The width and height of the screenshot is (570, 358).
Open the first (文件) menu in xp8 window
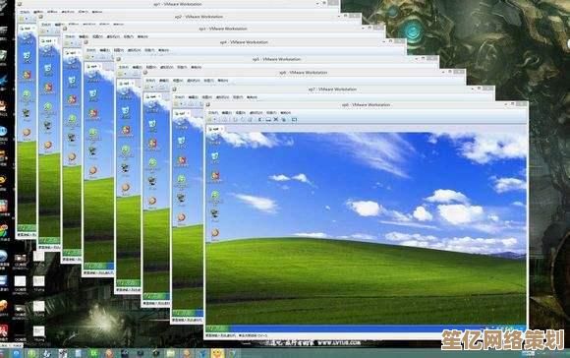[213, 113]
